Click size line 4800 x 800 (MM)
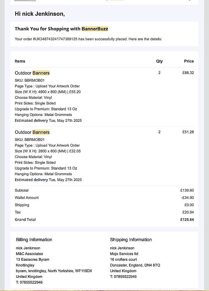 pyautogui.click(x=48, y=92)
